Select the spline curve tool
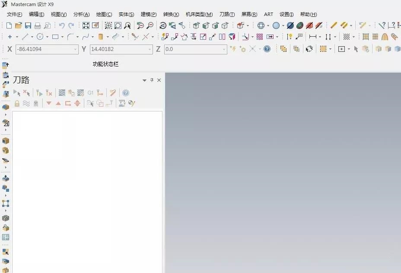 click(x=86, y=37)
